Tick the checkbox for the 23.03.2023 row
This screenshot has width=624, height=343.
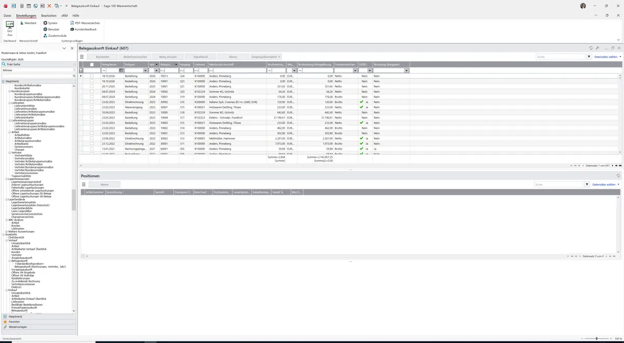[92, 117]
